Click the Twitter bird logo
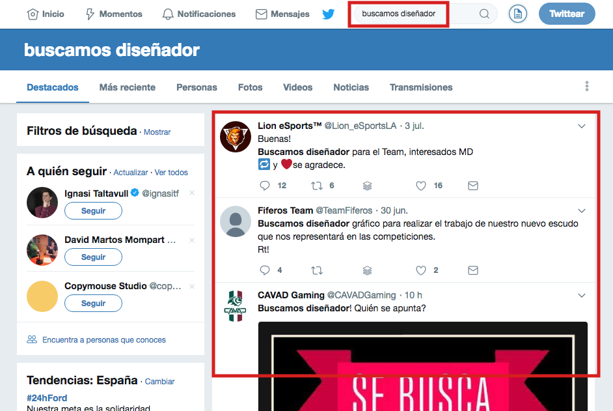This screenshot has width=613, height=411. click(x=329, y=14)
